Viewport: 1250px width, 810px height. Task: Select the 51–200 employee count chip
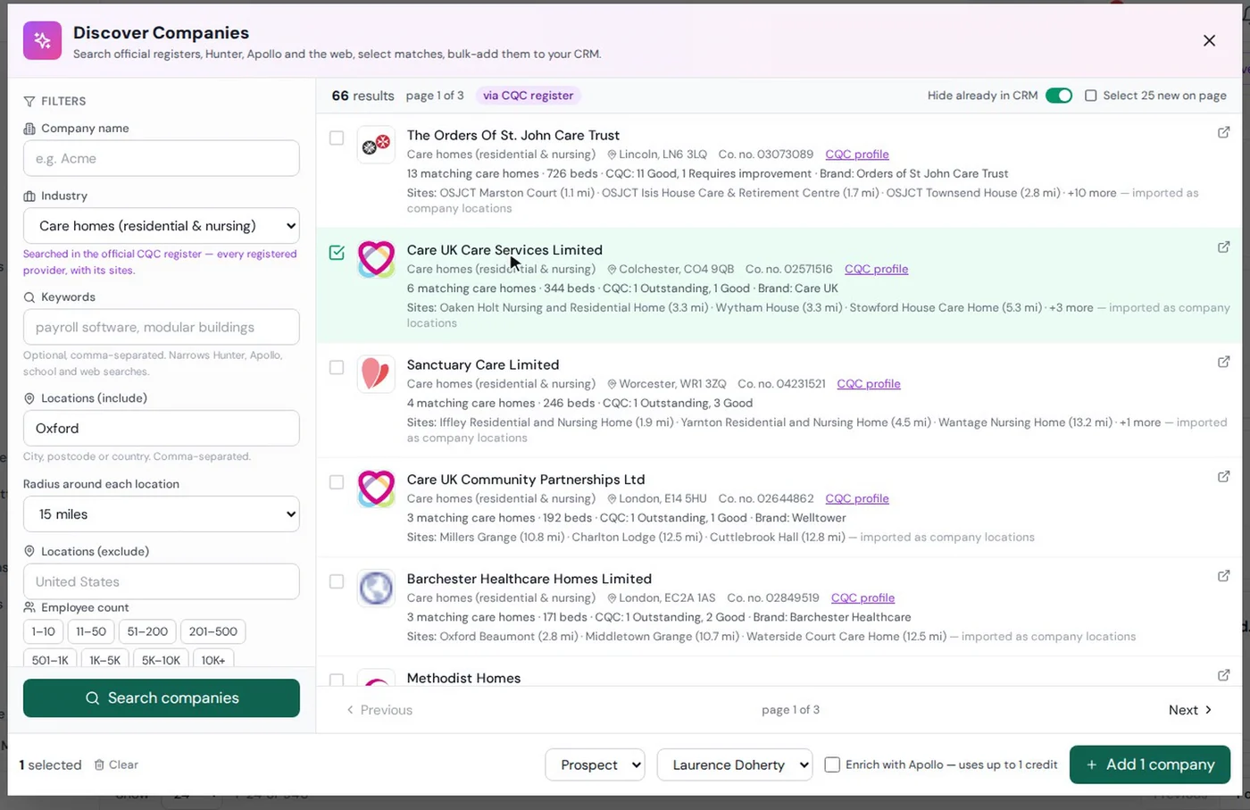coord(147,631)
